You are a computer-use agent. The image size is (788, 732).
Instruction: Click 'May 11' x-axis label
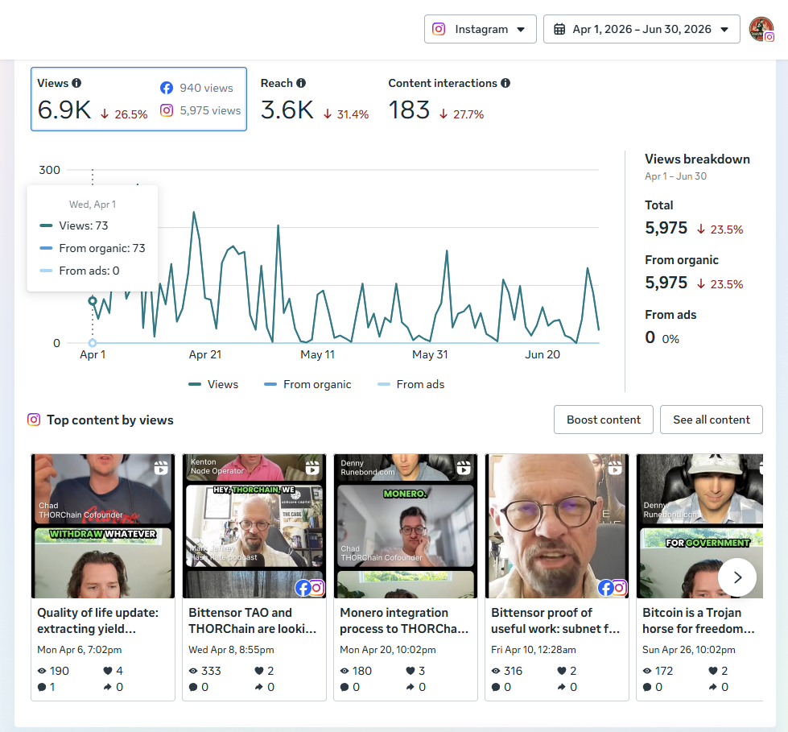317,354
